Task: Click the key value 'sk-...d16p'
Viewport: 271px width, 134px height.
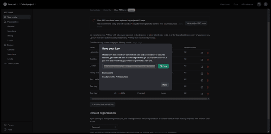Action: click(x=120, y=93)
